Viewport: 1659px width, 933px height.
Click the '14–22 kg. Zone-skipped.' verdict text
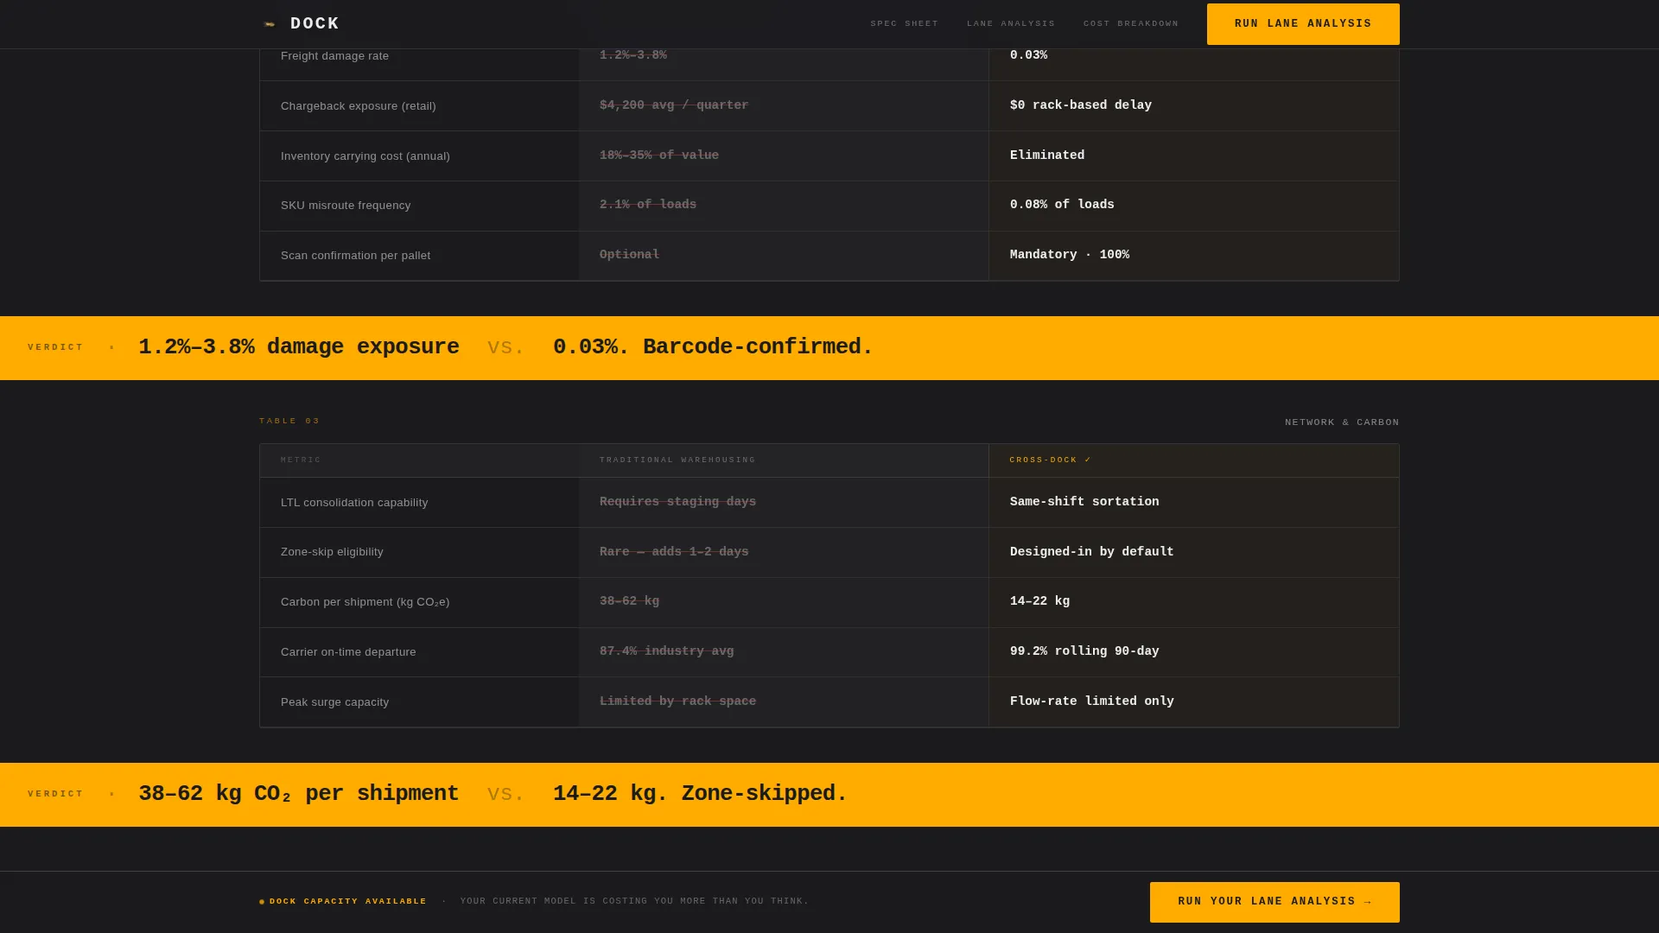700,794
